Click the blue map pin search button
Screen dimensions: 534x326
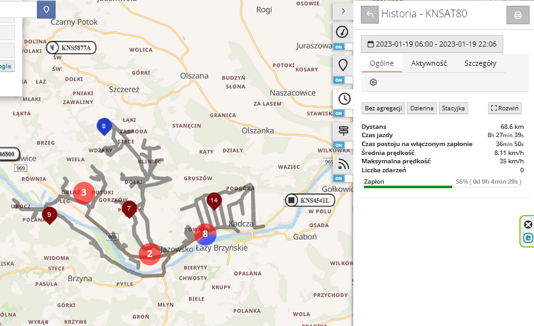pos(46,9)
